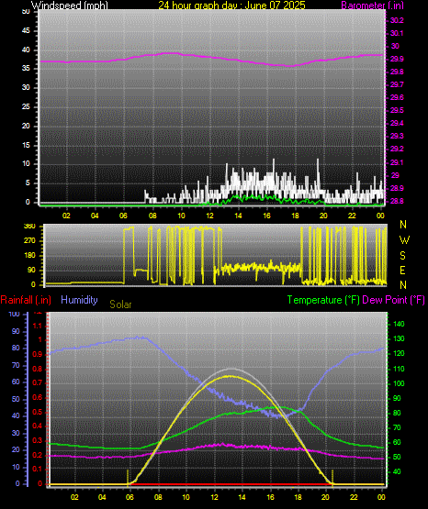Viewport: 428px width, 509px height.
Task: Click the peak of the yellow solar curve
Action: point(231,376)
